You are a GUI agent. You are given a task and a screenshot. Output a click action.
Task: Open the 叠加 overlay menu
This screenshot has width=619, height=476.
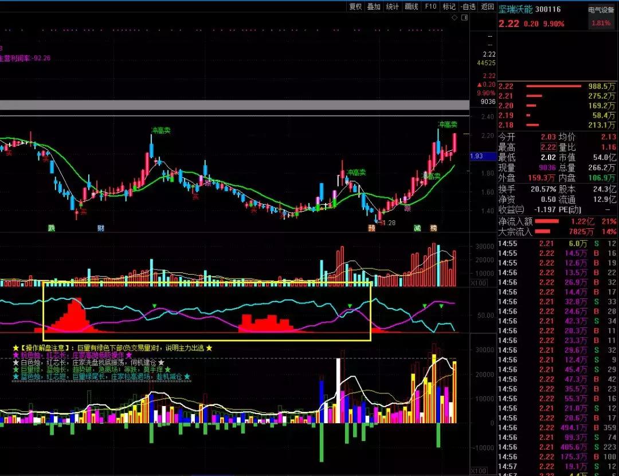[x=374, y=6]
